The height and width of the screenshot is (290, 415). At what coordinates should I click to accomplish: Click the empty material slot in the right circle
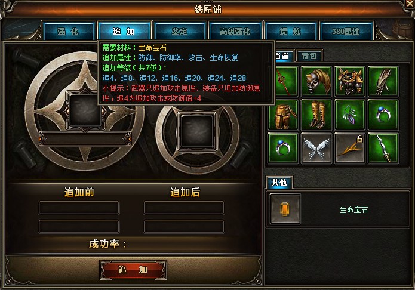coord(197,131)
